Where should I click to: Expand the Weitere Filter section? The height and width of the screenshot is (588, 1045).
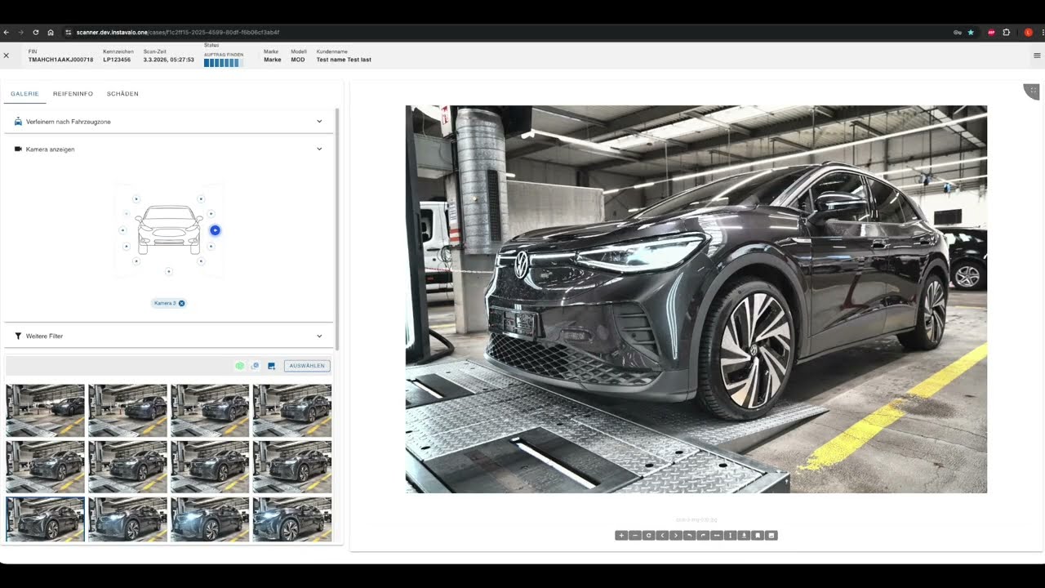tap(319, 336)
